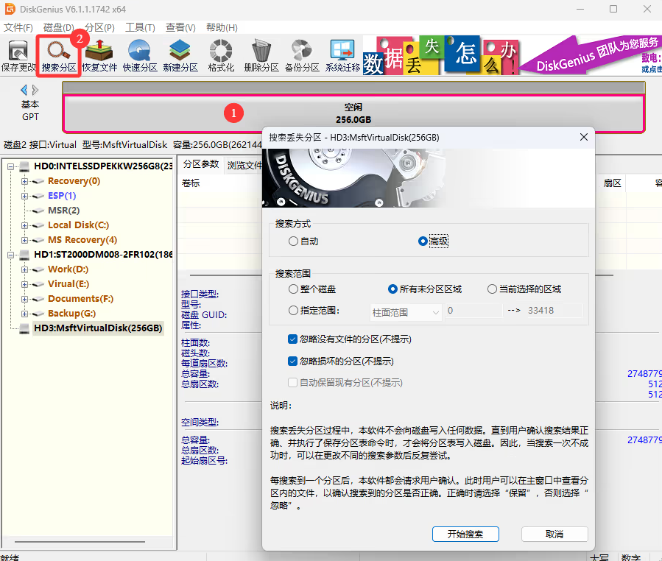
Task: Click the disk tree horizontal scrollbar
Action: point(80,541)
